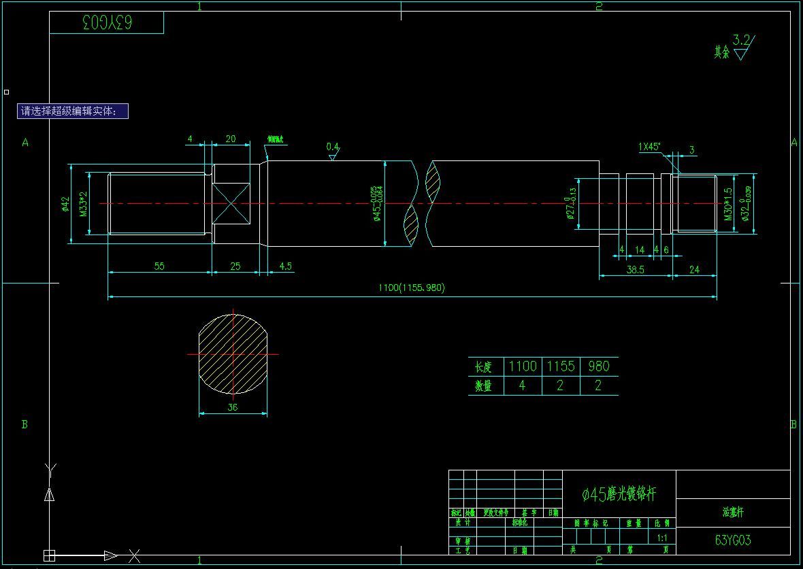Select the '14' groove spacing dimension
Image resolution: width=803 pixels, height=569 pixels.
click(640, 249)
